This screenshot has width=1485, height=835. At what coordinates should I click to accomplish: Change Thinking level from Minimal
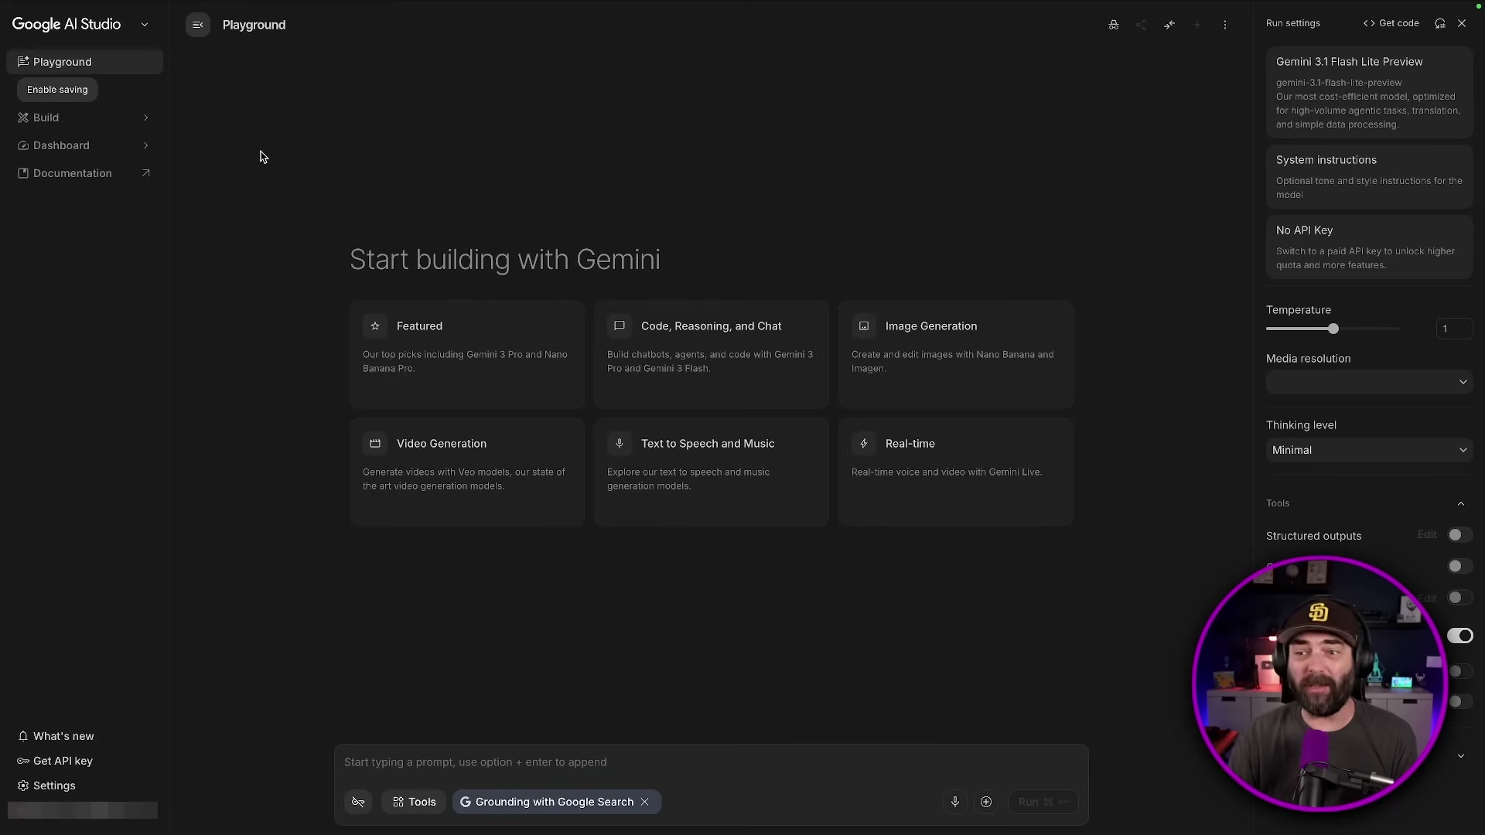click(x=1368, y=450)
